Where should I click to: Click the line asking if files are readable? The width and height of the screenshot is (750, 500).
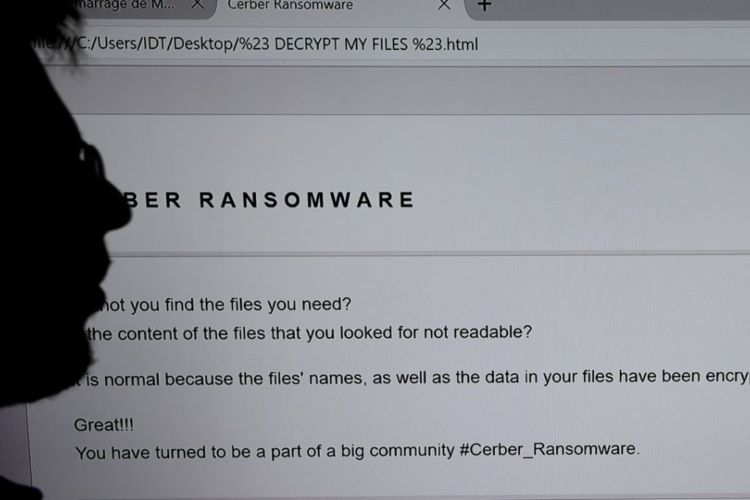click(x=309, y=332)
